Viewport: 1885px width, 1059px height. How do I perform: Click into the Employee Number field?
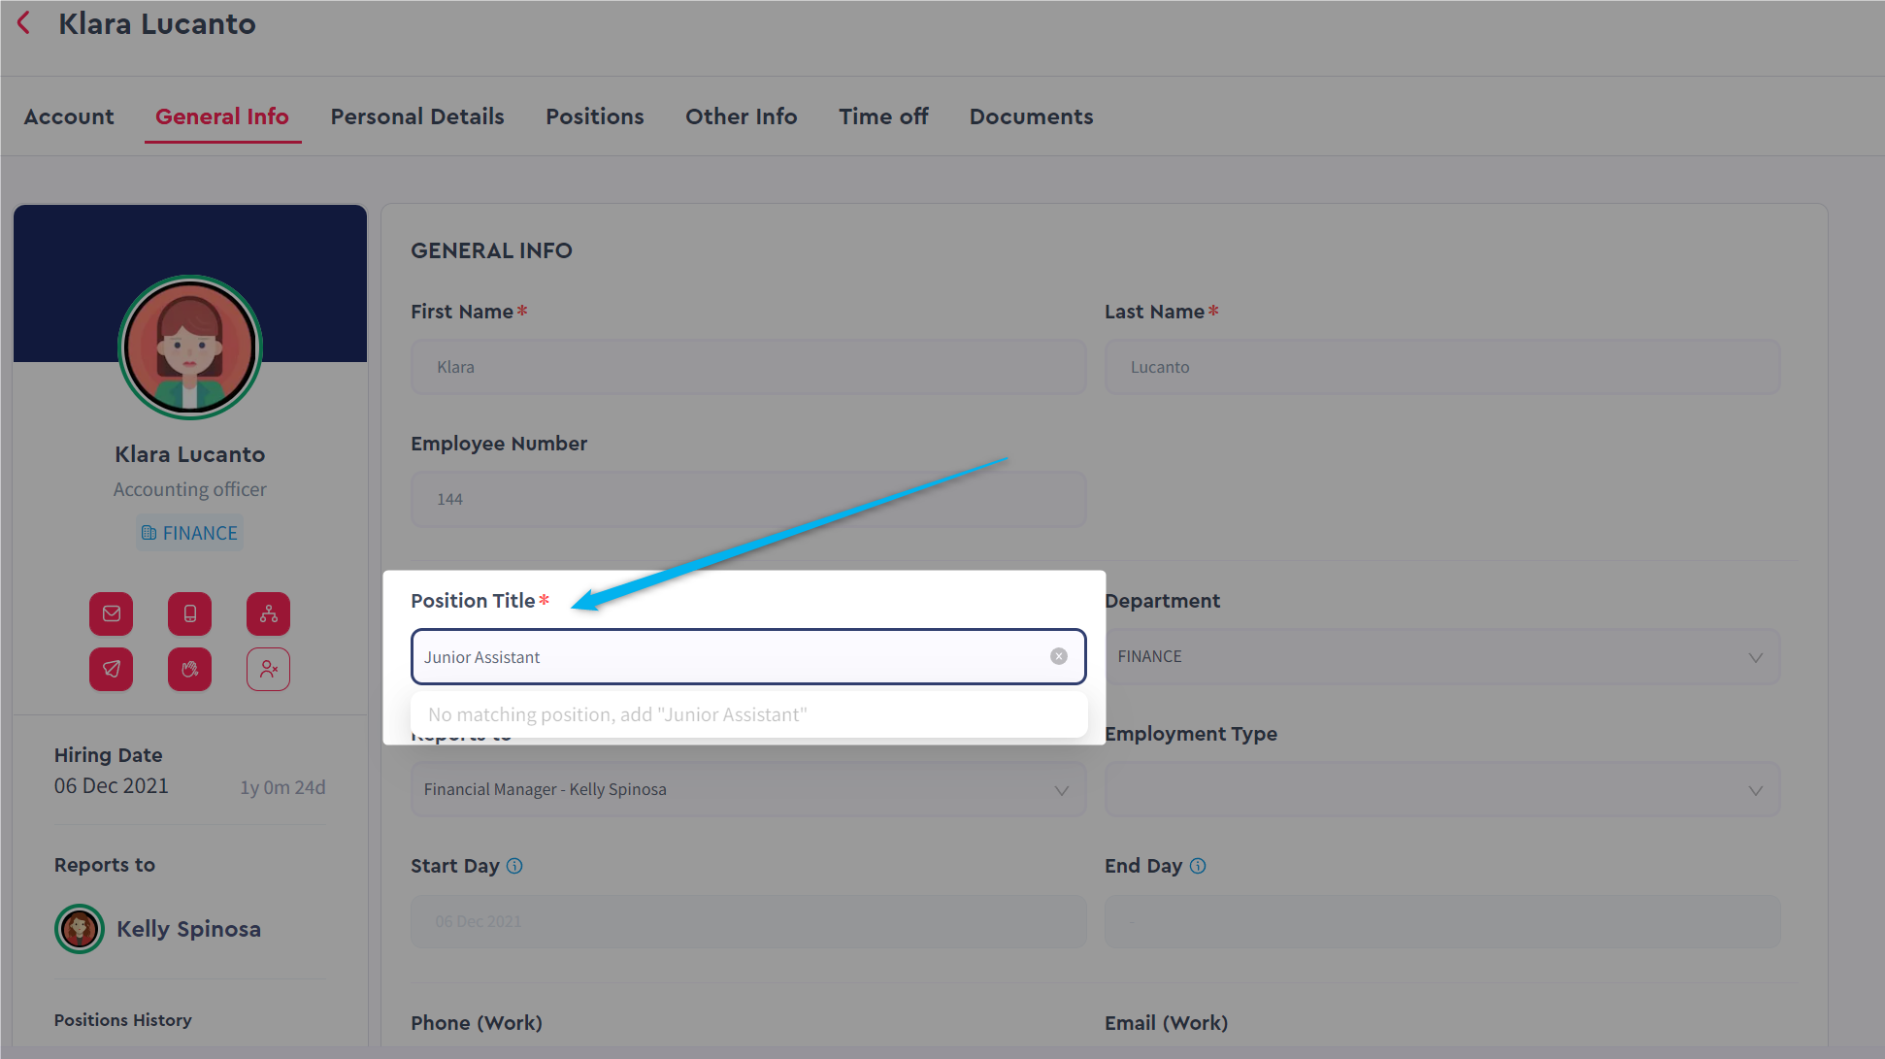[x=747, y=499]
